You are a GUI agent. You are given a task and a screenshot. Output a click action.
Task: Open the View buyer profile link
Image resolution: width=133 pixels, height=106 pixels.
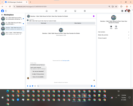coord(66,61)
